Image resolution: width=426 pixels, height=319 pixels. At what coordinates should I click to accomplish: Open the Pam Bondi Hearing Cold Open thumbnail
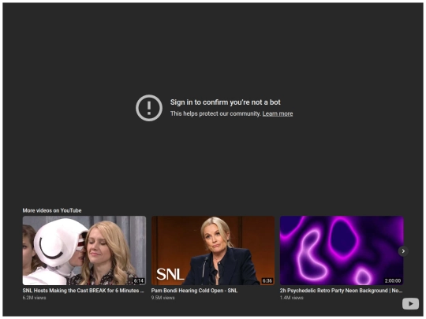[x=213, y=250]
